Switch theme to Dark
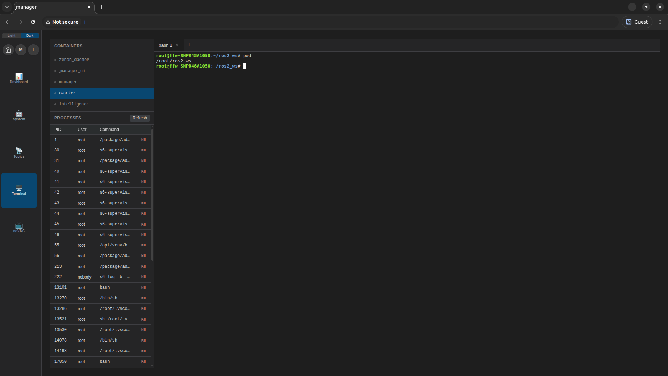668x376 pixels. [30, 36]
